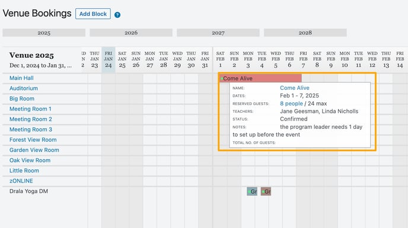Select the Fri Feb 14 column header

[x=400, y=60]
